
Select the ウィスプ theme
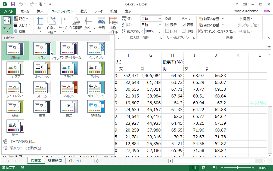tap(15, 70)
